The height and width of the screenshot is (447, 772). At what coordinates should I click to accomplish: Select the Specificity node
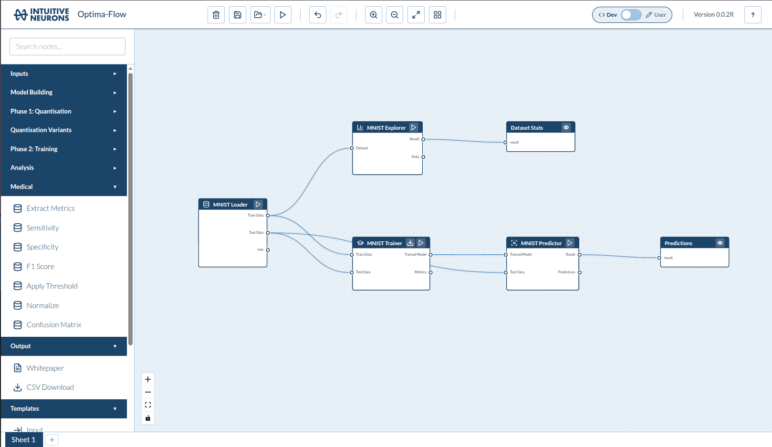point(64,247)
